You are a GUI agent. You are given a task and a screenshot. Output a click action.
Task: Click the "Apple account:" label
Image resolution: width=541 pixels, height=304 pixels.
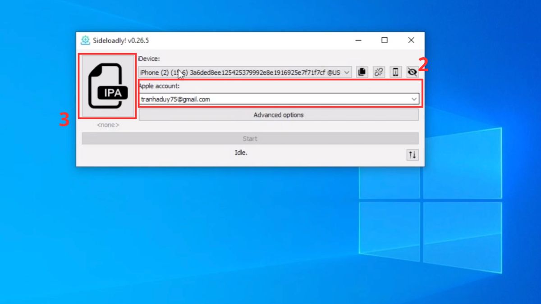pos(159,86)
